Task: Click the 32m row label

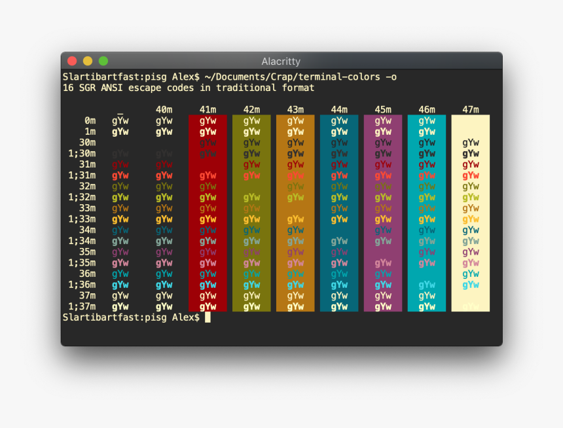Action: tap(88, 187)
